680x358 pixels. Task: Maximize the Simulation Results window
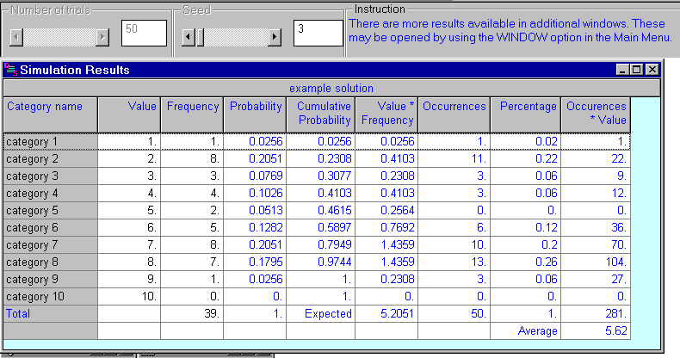click(x=637, y=70)
